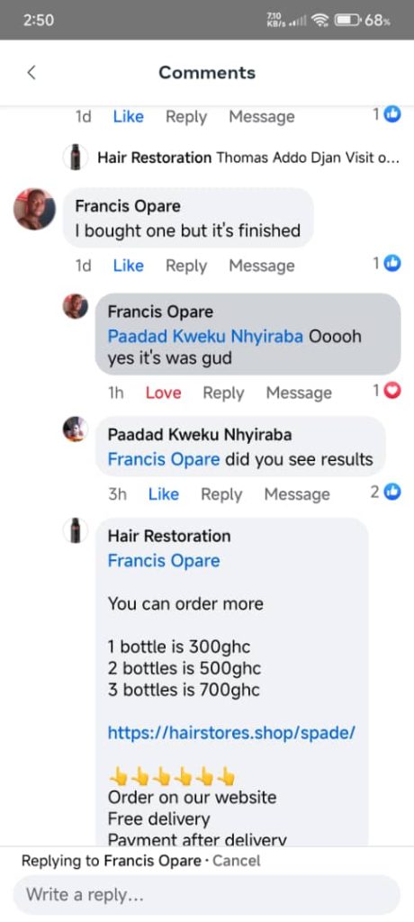The height and width of the screenshot is (922, 414).
Task: Focus the 'Write a reply...' input field
Action: click(207, 895)
